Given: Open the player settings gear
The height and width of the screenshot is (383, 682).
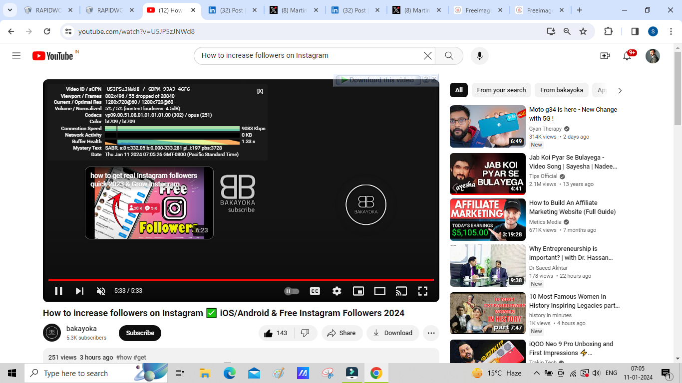Looking at the screenshot, I should coord(337,291).
